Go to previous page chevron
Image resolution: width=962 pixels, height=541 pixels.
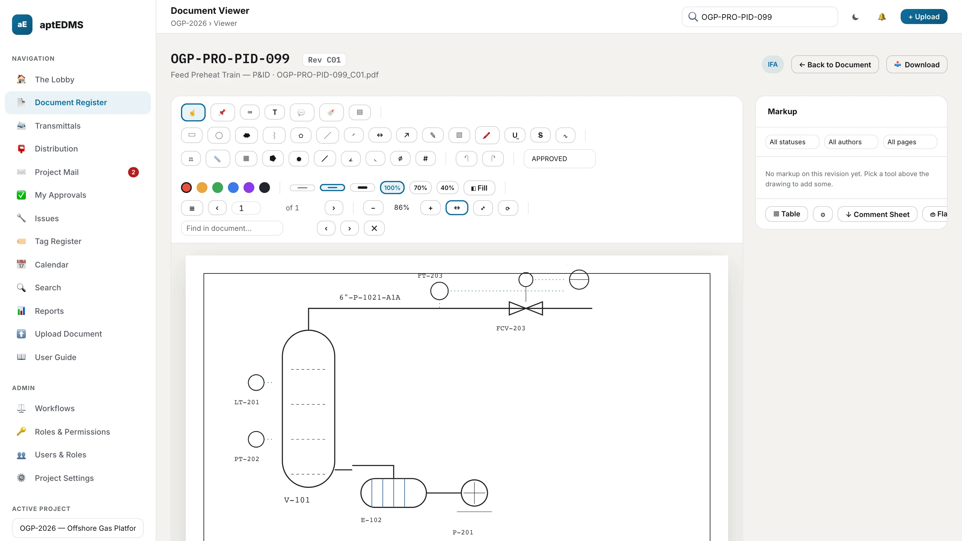(217, 208)
